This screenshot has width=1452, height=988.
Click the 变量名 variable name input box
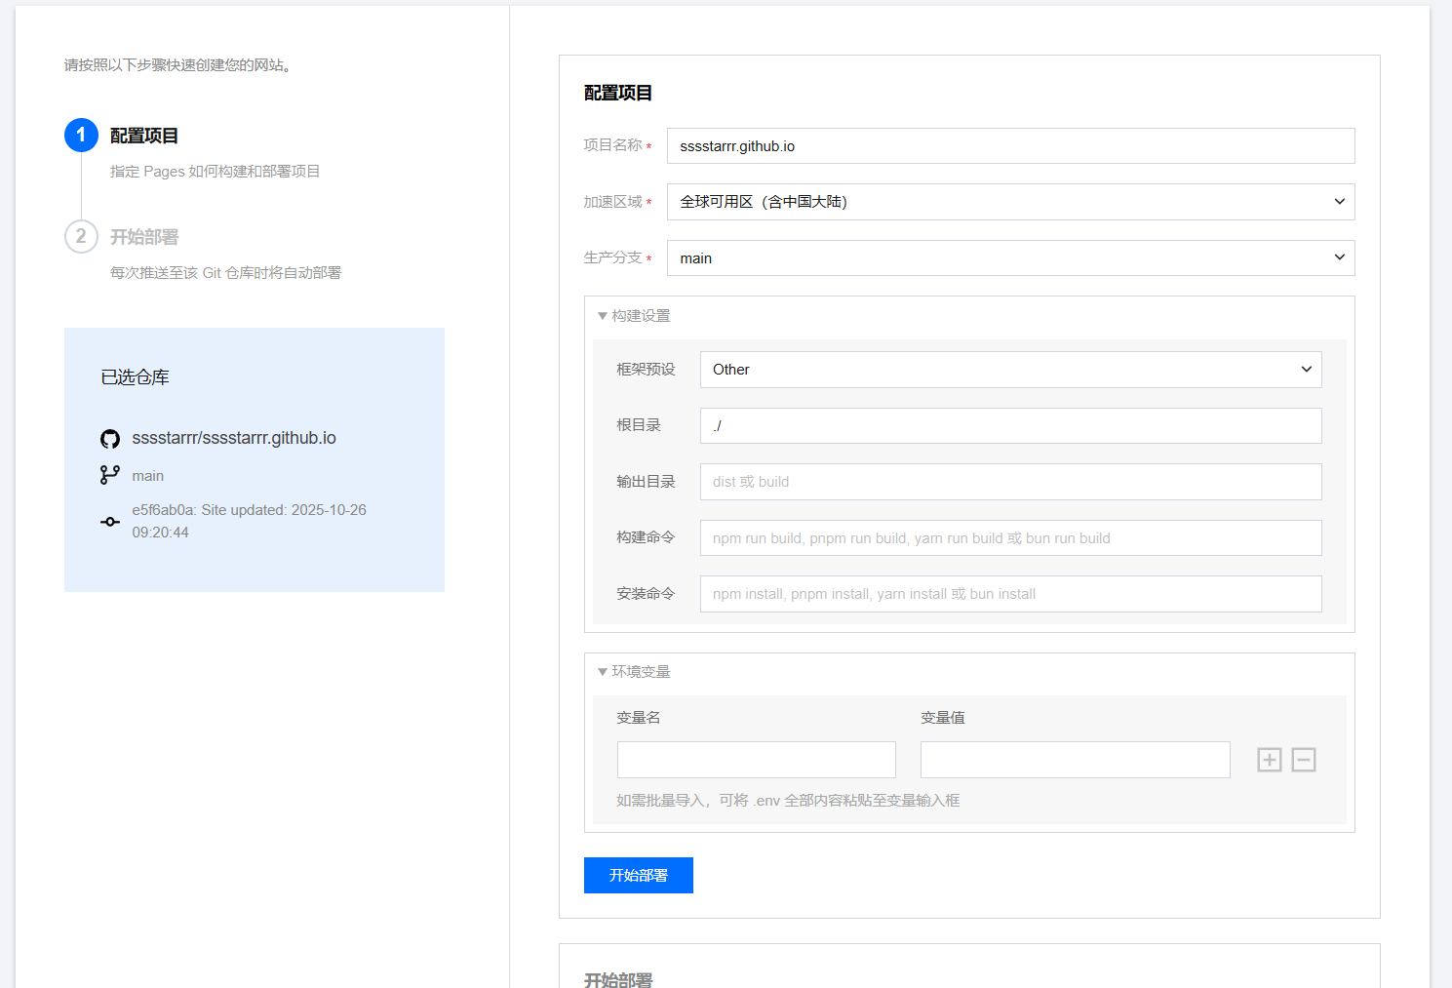pyautogui.click(x=756, y=760)
